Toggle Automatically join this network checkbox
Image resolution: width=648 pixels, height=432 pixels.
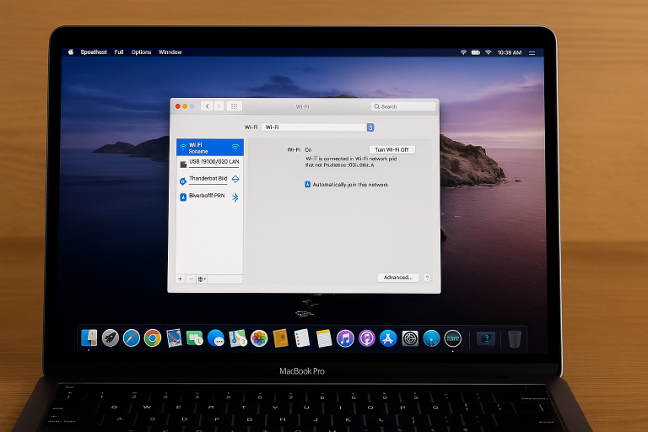307,185
